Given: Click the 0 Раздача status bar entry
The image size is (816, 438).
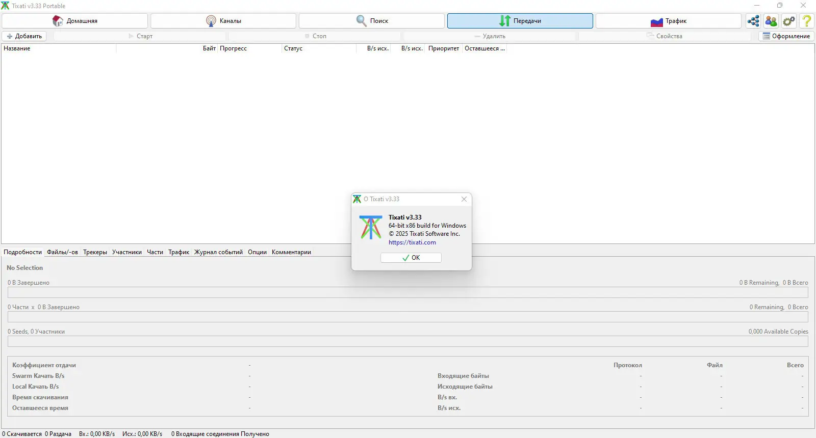Looking at the screenshot, I should click(58, 434).
